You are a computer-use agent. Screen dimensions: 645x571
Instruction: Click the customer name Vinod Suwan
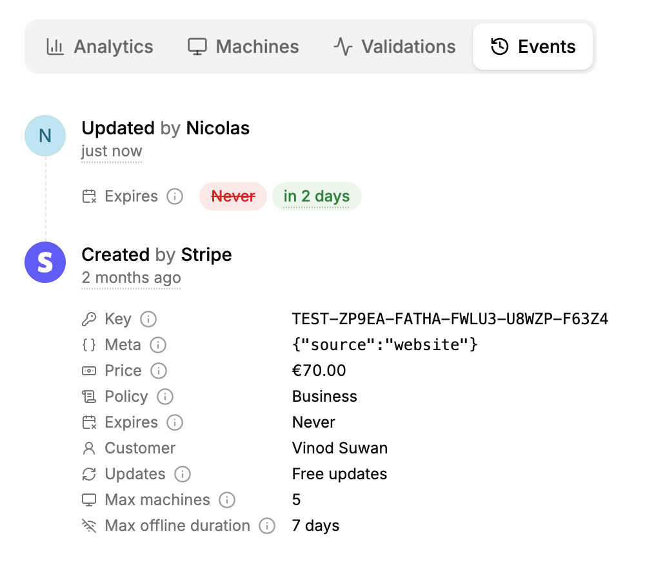pos(340,448)
